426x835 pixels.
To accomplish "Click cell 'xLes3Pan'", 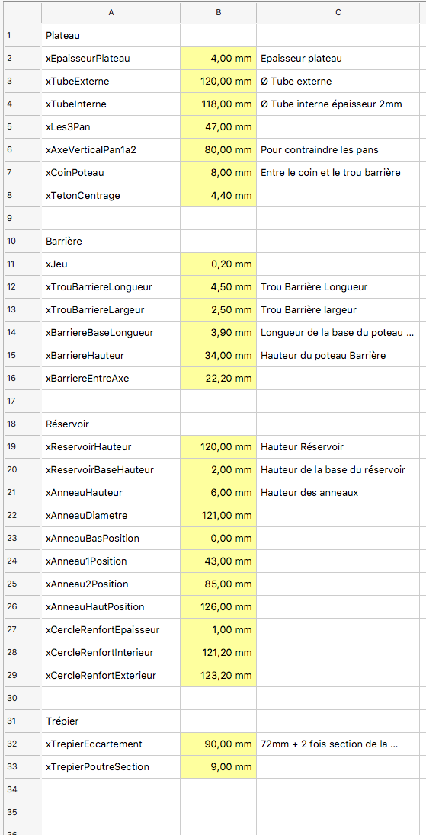I will point(111,126).
